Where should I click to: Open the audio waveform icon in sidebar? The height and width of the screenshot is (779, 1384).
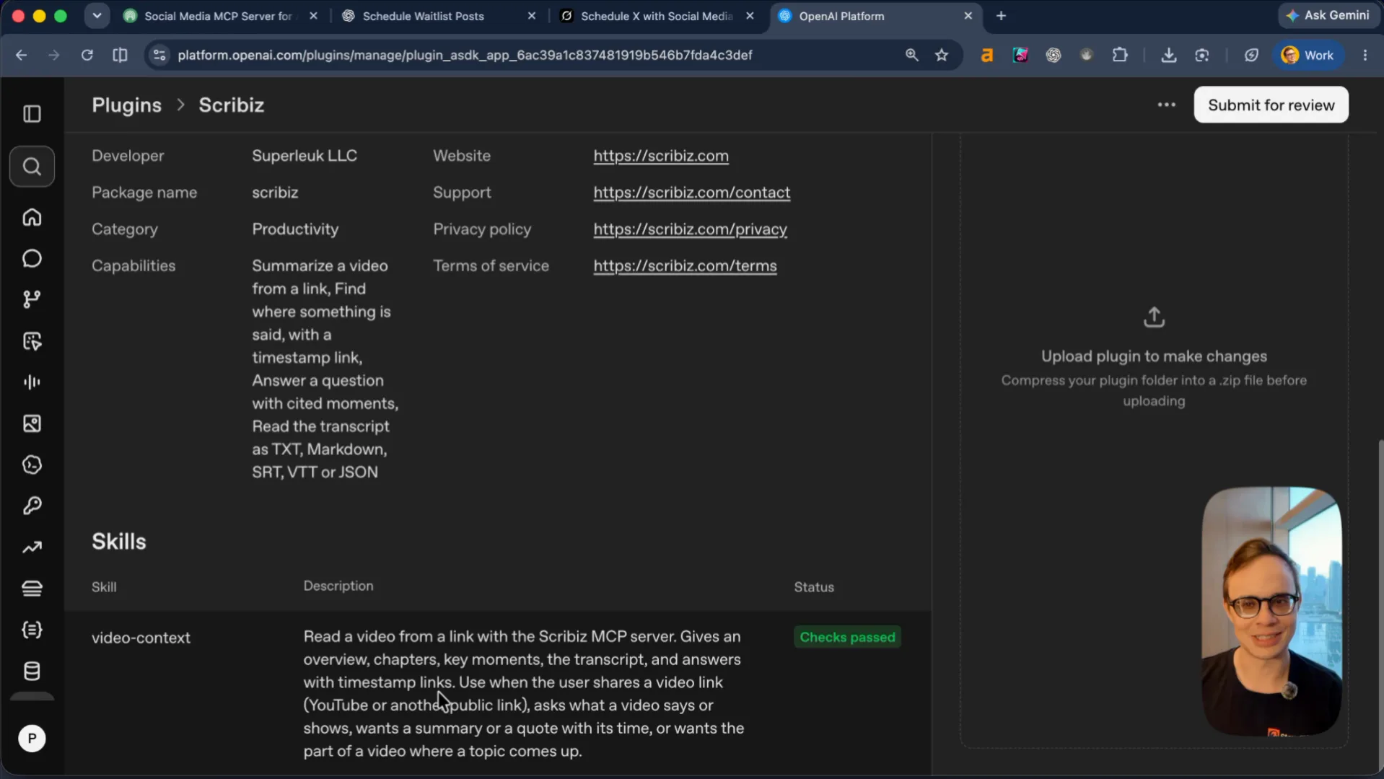[x=32, y=382]
